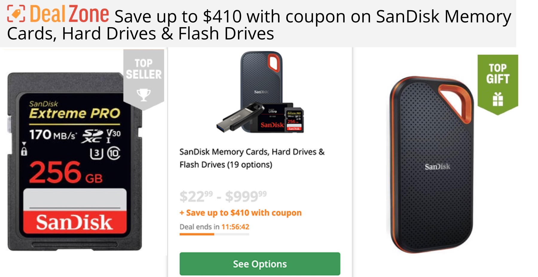Click the U3 speed class symbol
Screen dimensions: 538x277
click(x=96, y=154)
